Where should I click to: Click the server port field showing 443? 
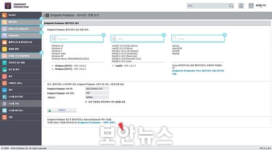tap(97, 93)
